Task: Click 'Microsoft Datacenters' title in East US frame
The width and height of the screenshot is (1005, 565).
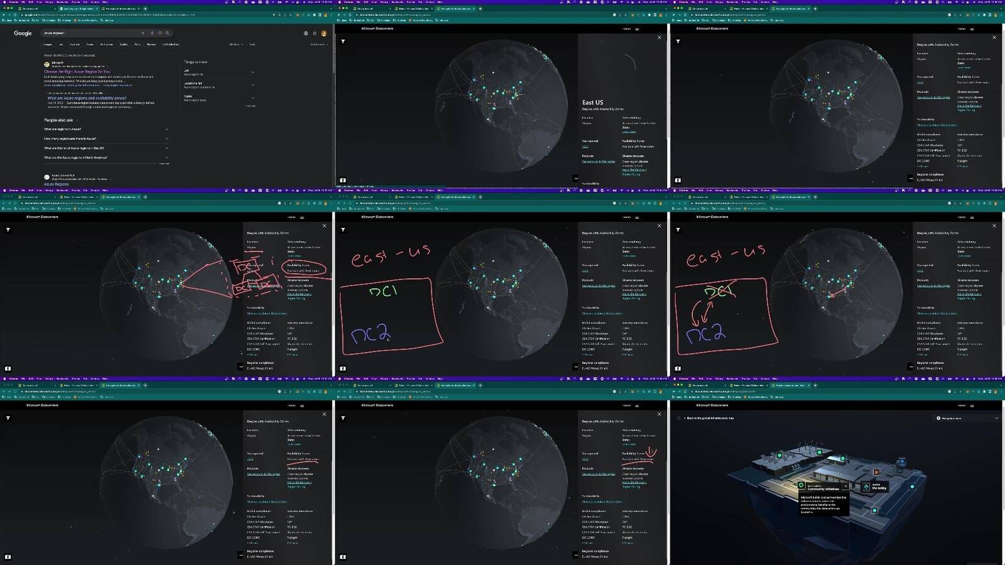Action: pos(377,29)
